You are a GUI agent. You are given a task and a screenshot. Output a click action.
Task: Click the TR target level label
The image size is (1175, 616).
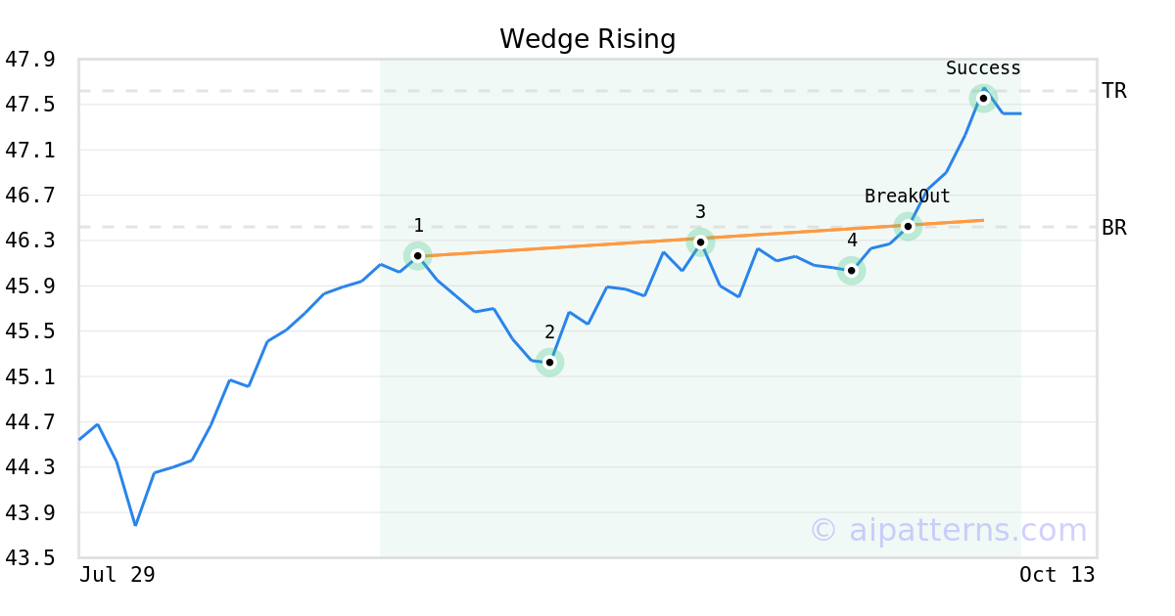[x=1114, y=91]
